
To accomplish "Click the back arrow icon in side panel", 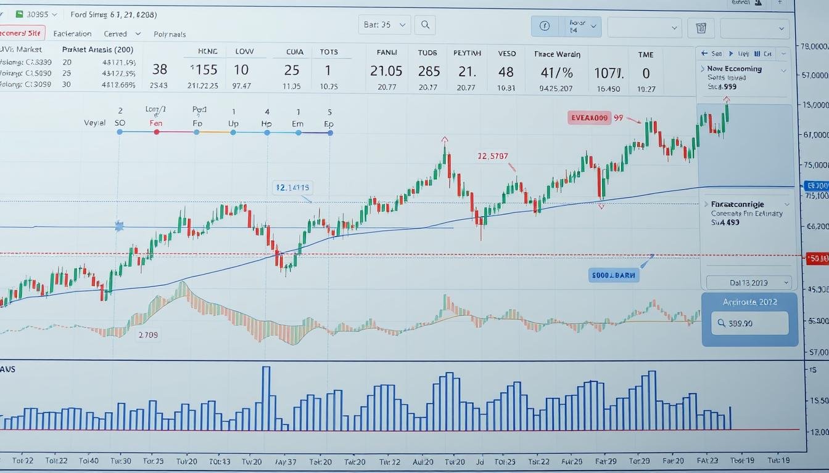I will (703, 54).
